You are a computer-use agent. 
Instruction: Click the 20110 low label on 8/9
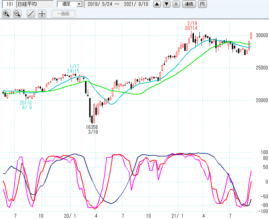click(25, 102)
